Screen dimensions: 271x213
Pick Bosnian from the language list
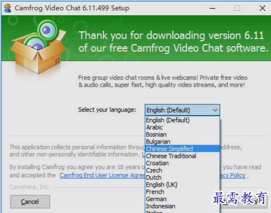(182, 135)
